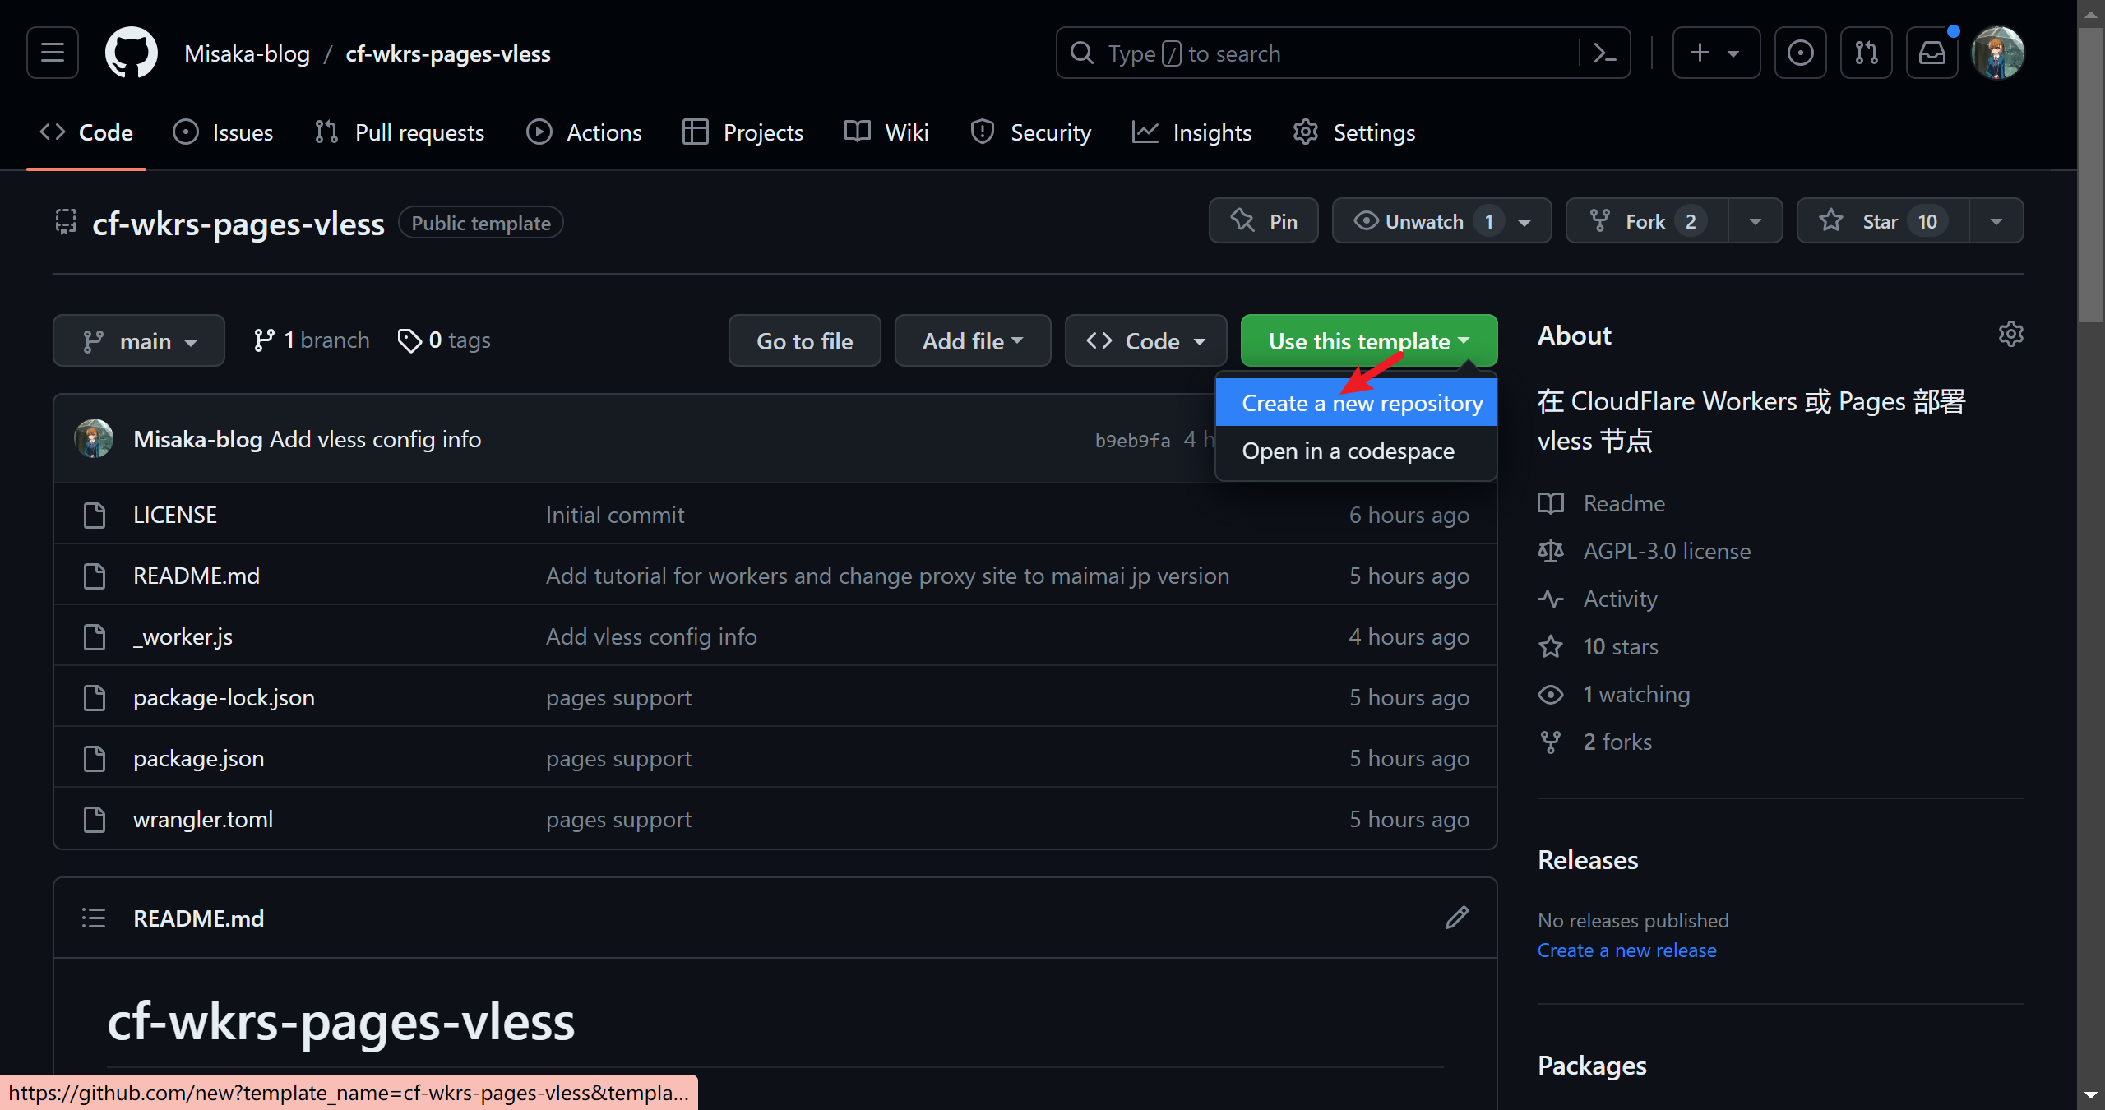The width and height of the screenshot is (2105, 1110).
Task: Edit README.md with pencil icon
Action: (x=1456, y=918)
